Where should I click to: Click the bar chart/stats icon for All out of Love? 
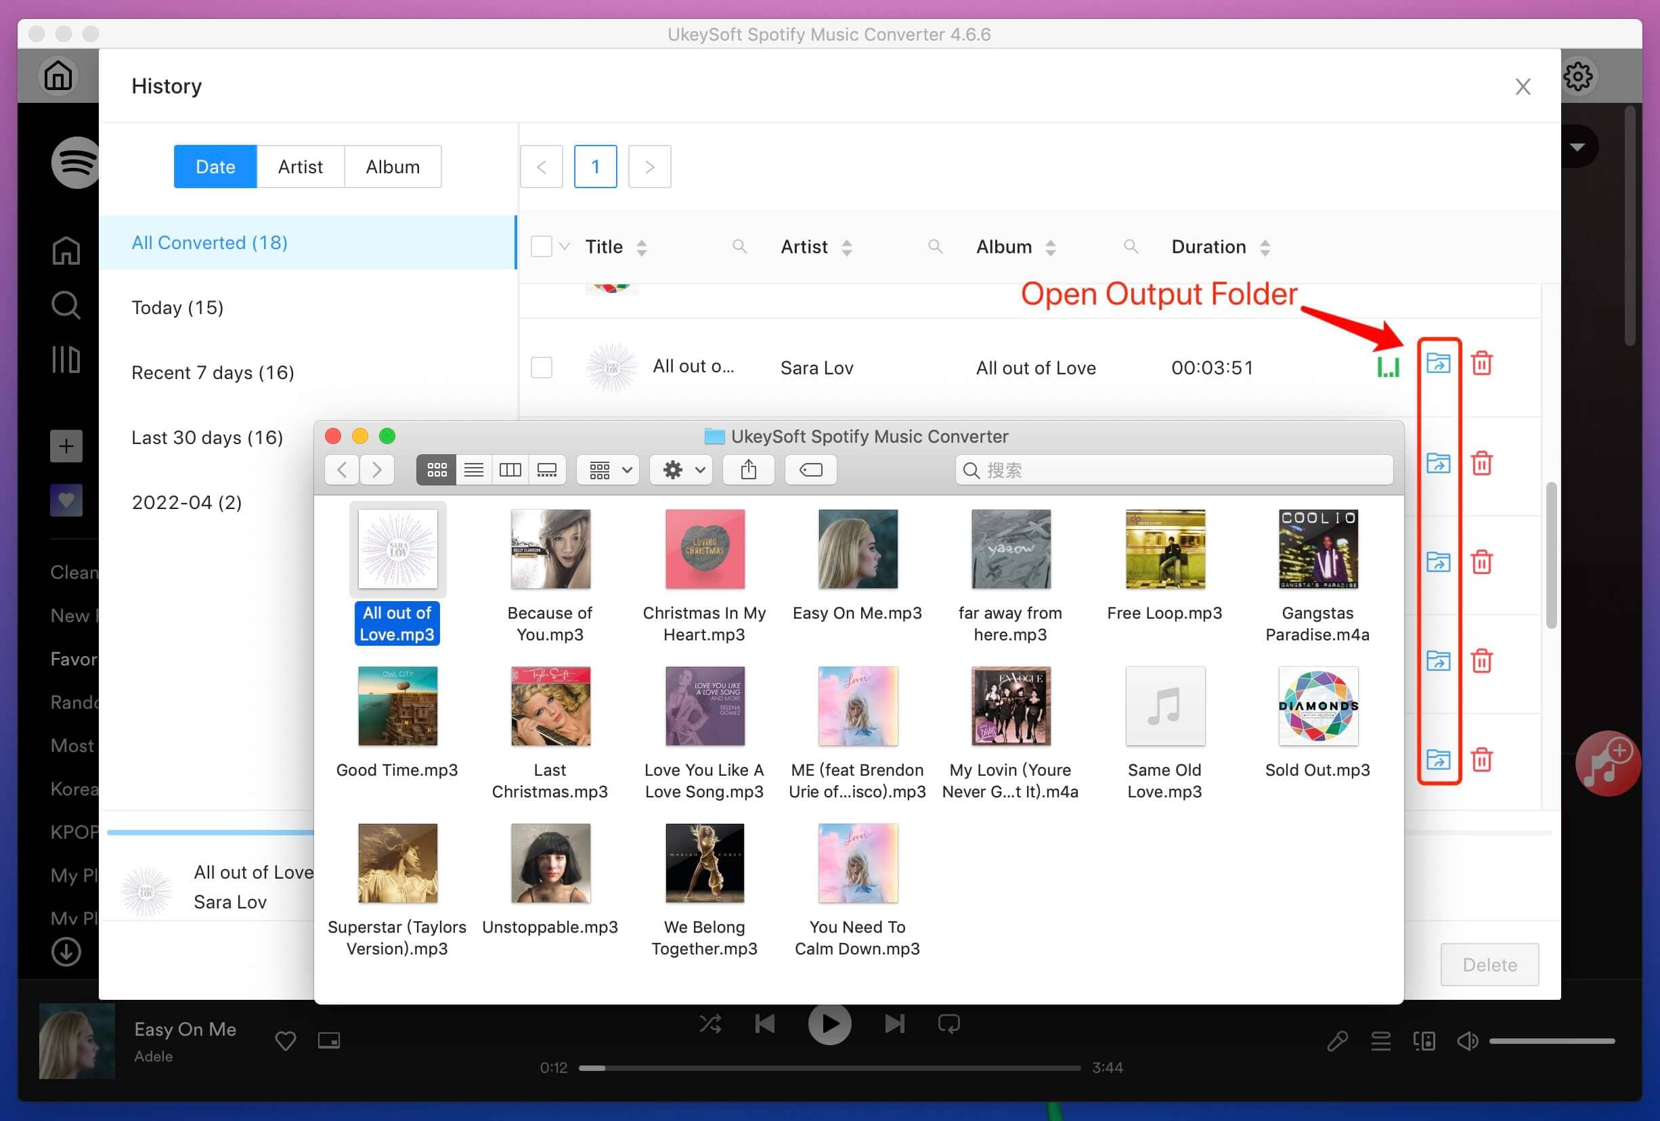click(x=1384, y=367)
